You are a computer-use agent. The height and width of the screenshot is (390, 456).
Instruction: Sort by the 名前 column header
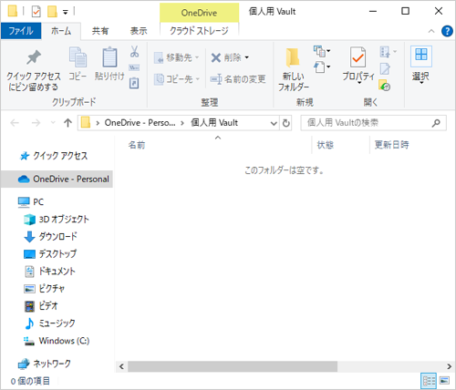(x=137, y=145)
